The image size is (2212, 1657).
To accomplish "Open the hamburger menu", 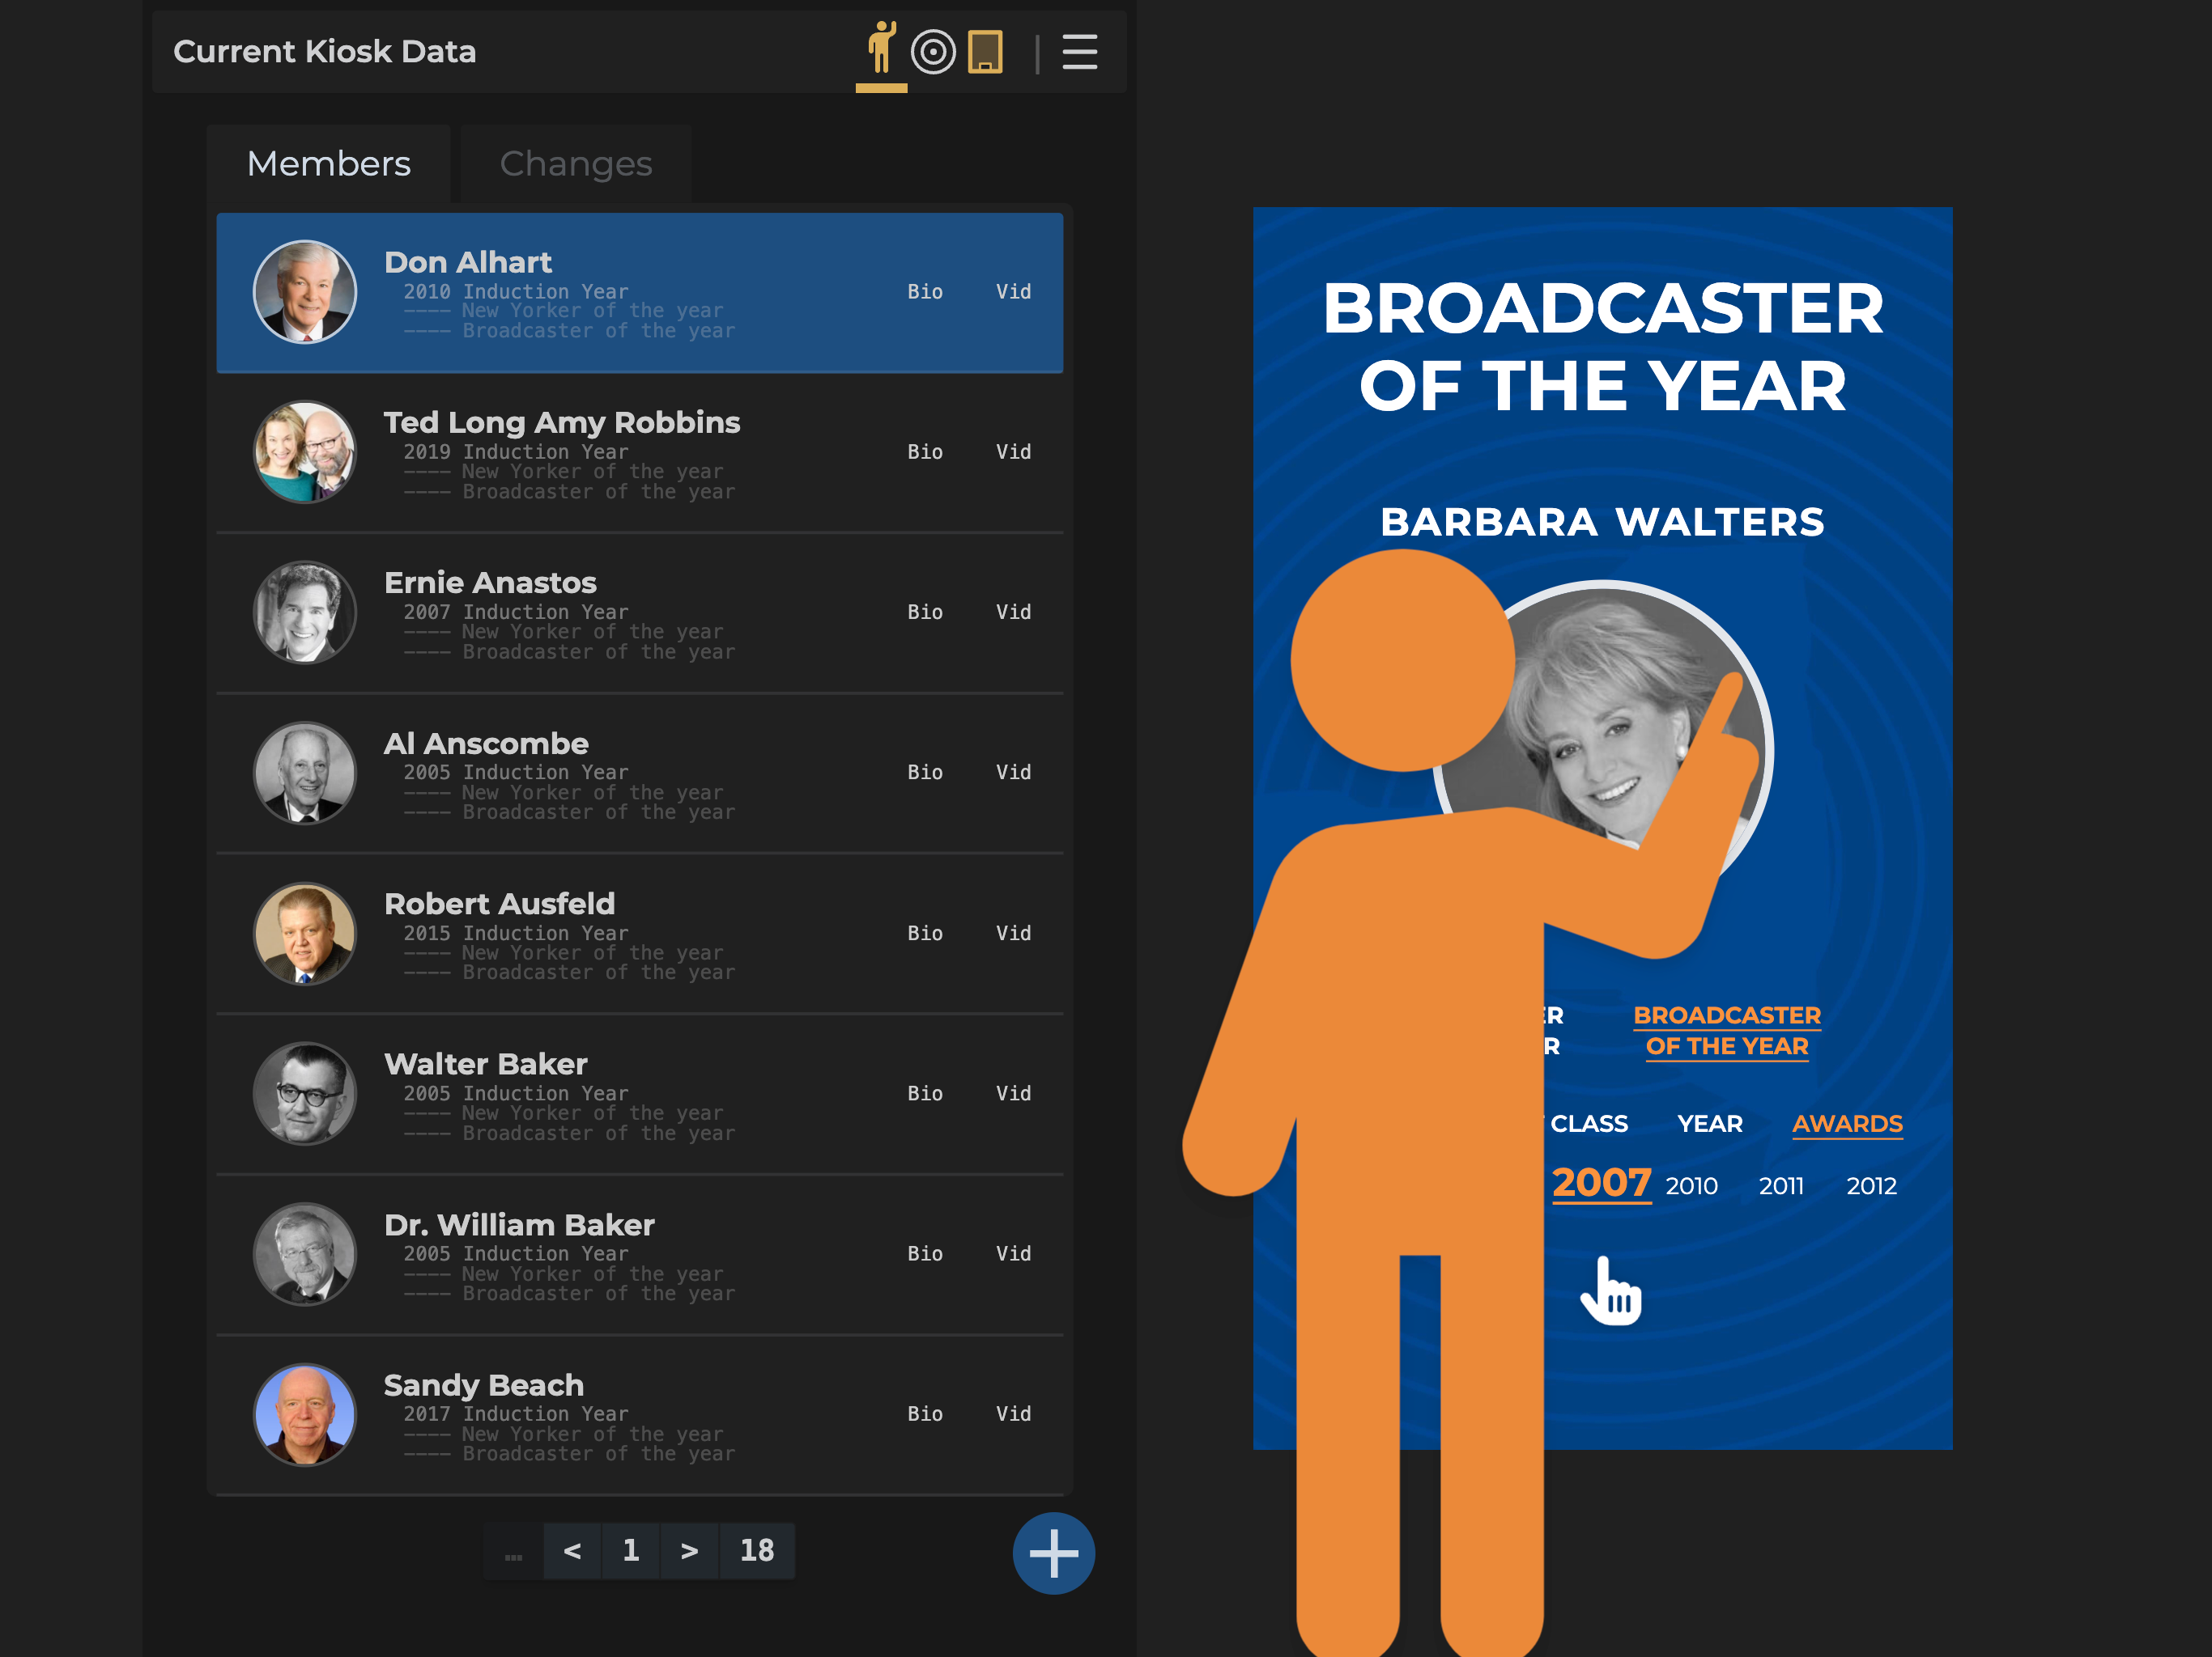I will click(x=1079, y=52).
